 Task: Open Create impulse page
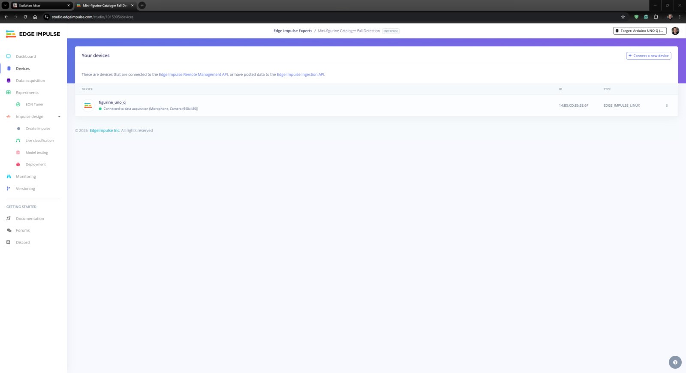pos(38,129)
